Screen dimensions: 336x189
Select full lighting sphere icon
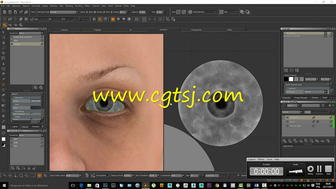129,19
